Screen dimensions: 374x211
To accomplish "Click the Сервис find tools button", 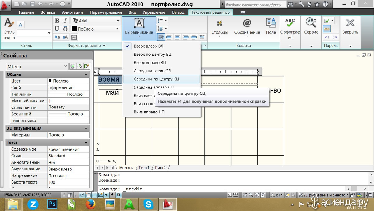I will coord(311,26).
